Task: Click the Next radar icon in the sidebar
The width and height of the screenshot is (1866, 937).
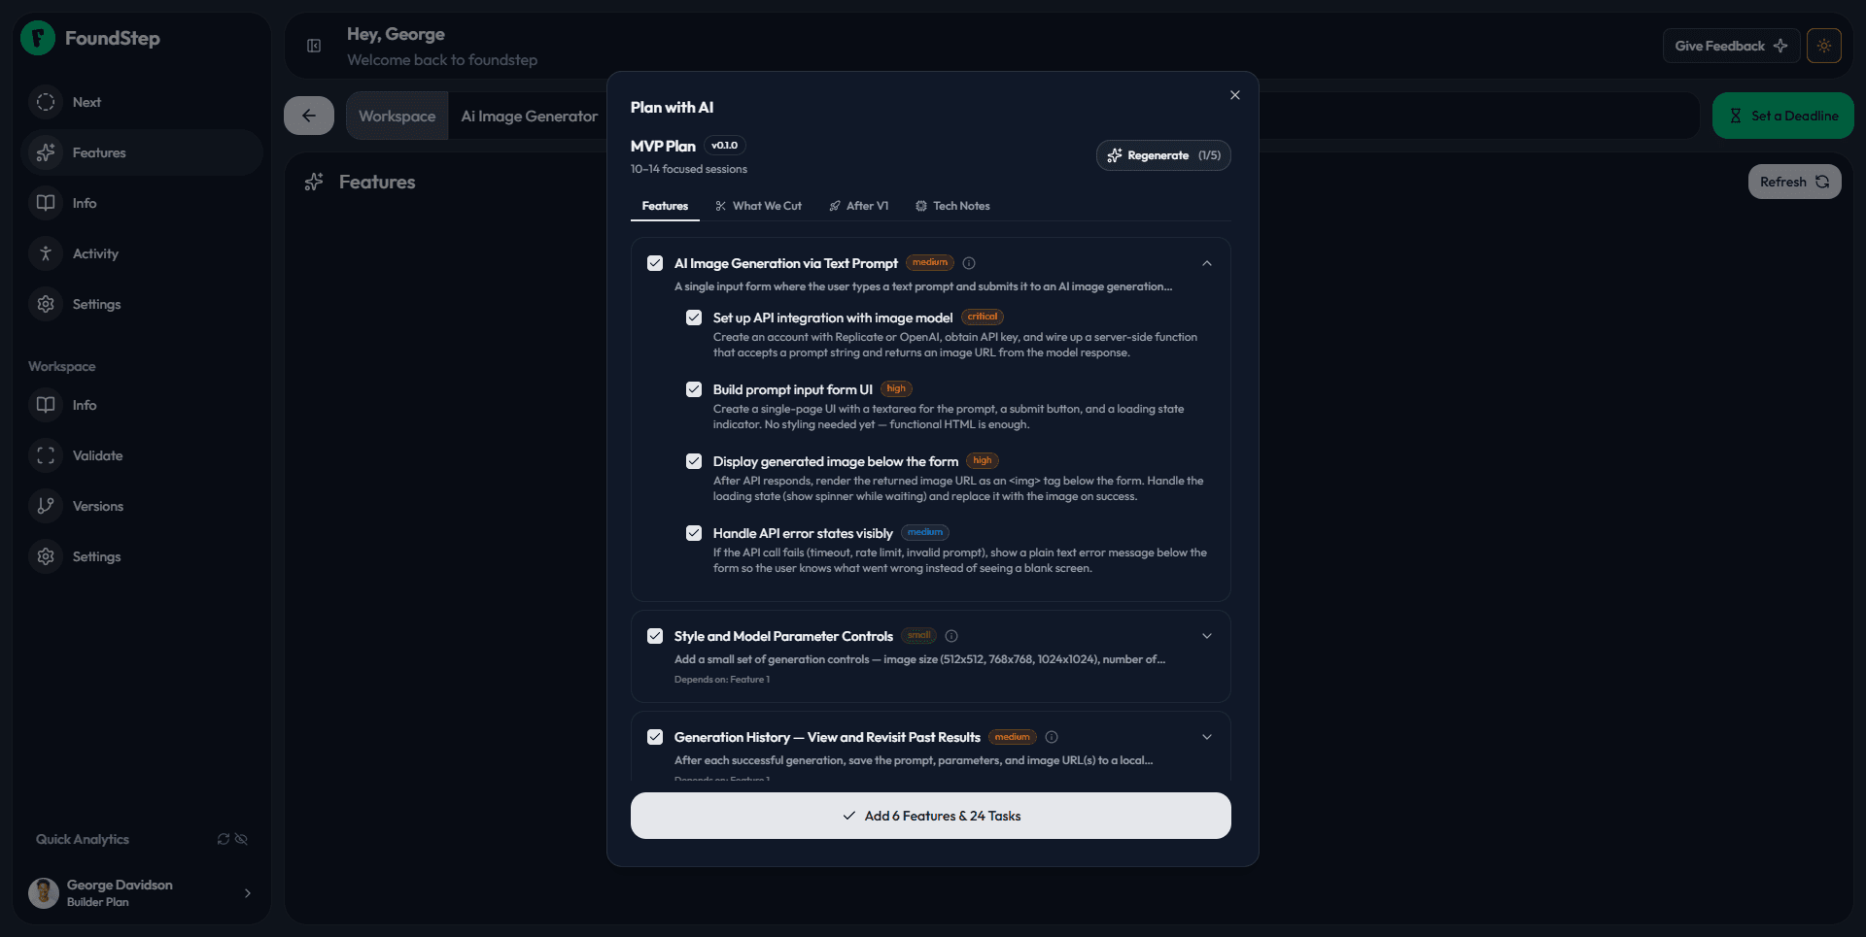Action: tap(46, 102)
